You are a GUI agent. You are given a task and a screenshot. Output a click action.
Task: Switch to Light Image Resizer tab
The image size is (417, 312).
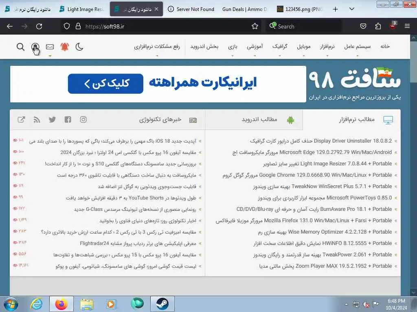82,9
